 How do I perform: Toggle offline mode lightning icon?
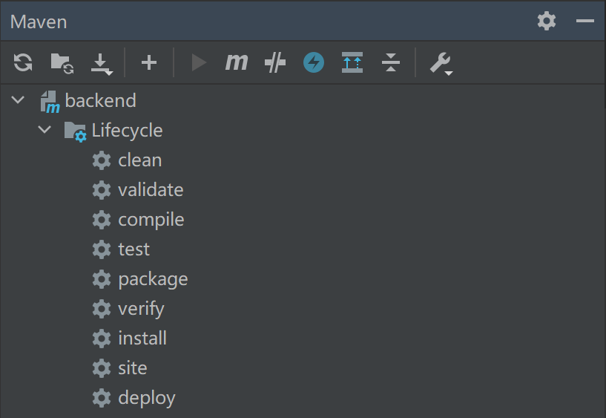point(314,62)
